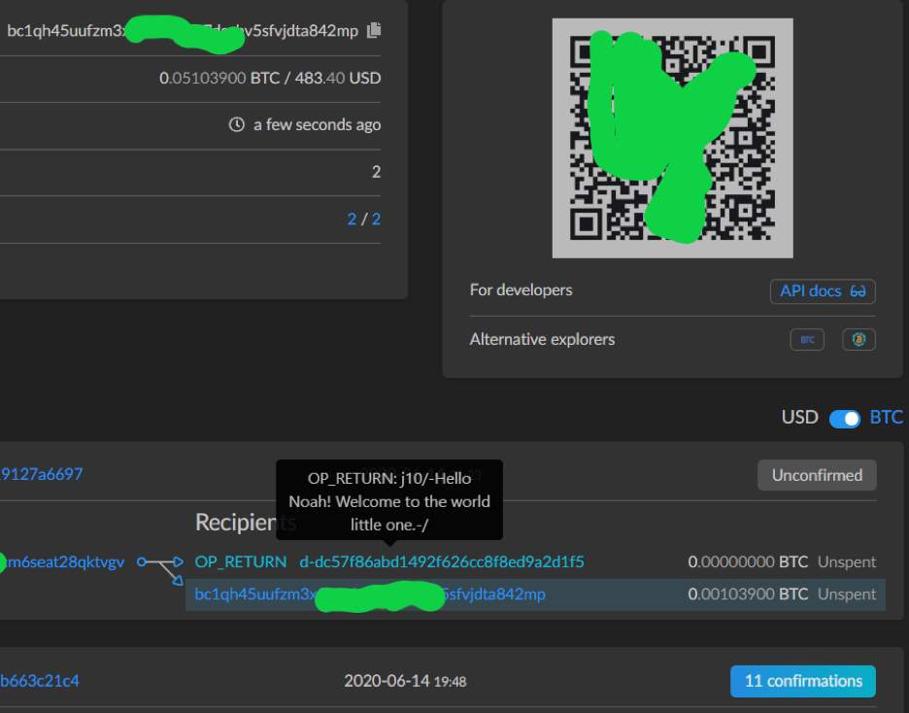Screen dimensions: 909x713
Task: Click the OP_RETURN 'Hello Noah!' tooltip message
Action: [x=389, y=501]
